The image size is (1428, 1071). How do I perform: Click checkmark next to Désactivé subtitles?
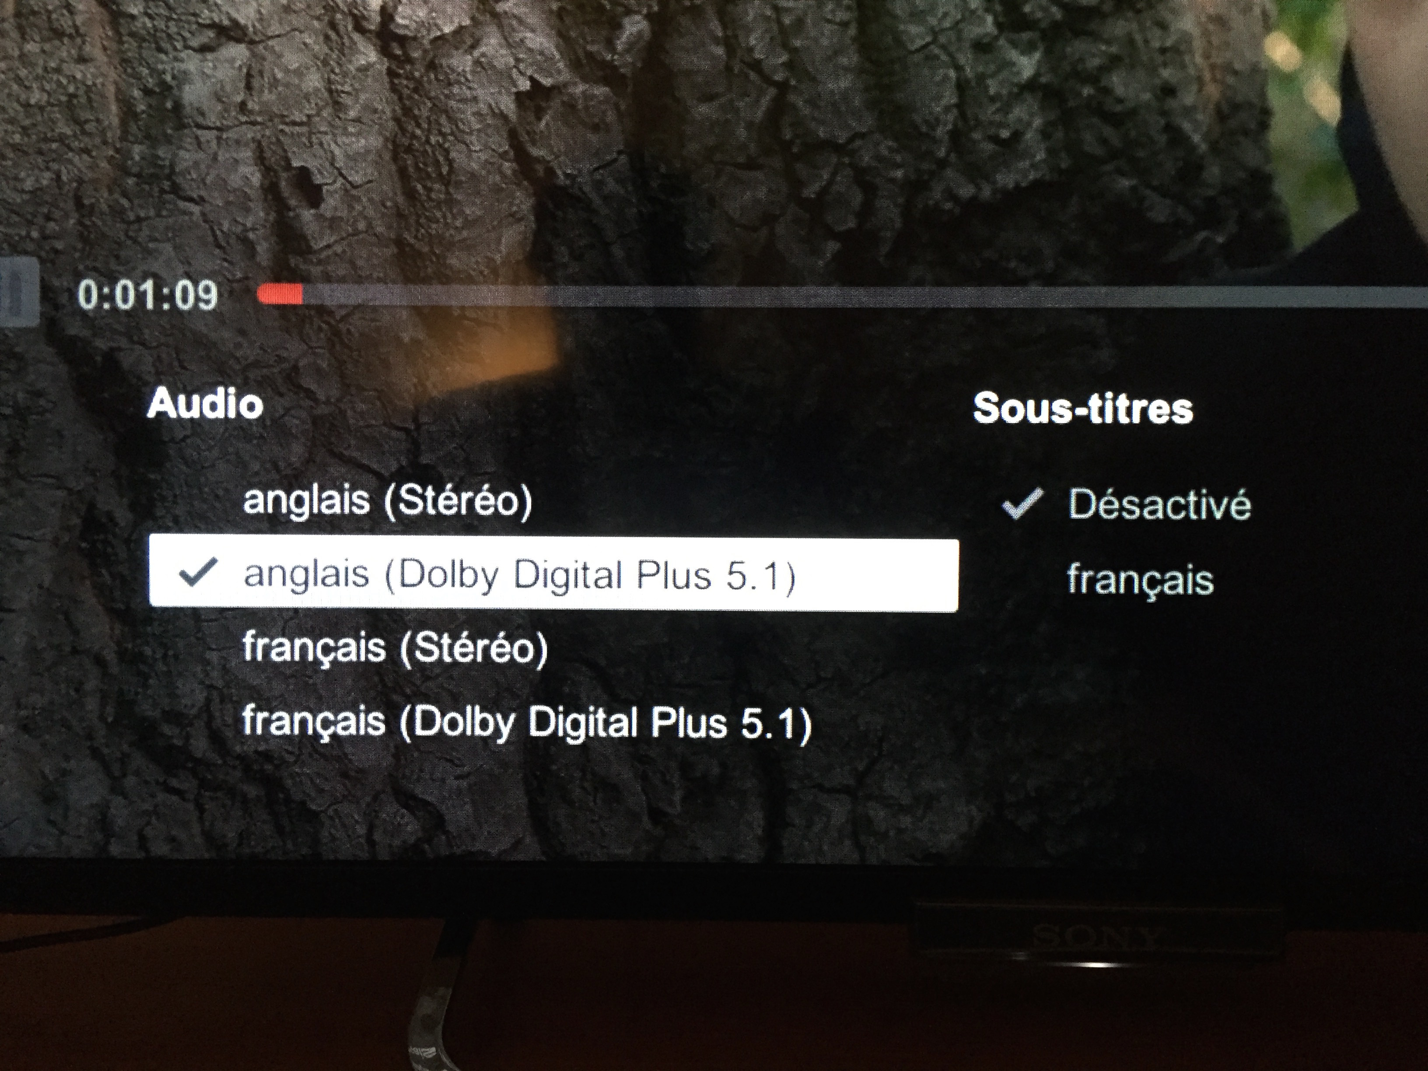pos(1022,504)
